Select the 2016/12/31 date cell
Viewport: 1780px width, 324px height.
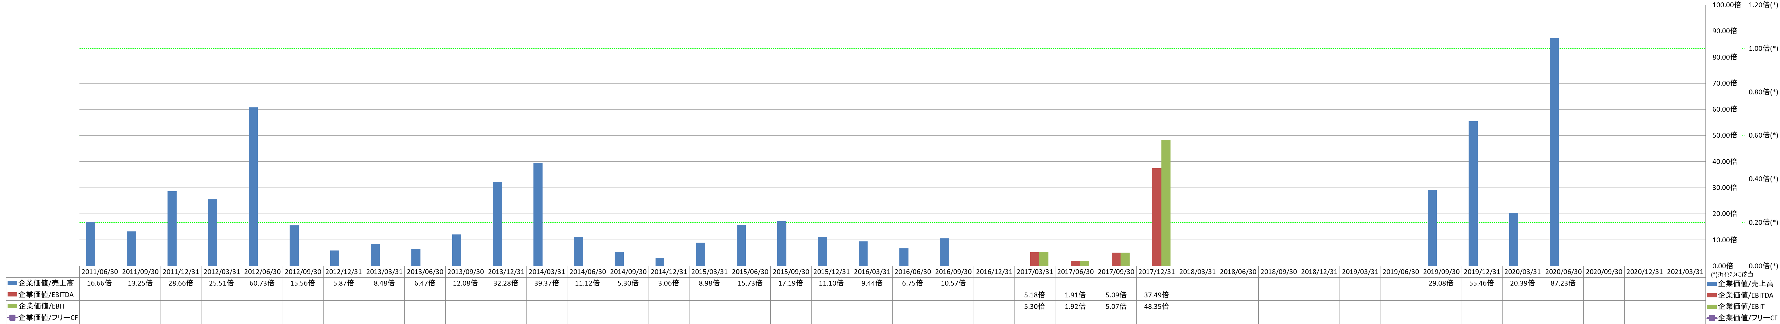coord(994,272)
